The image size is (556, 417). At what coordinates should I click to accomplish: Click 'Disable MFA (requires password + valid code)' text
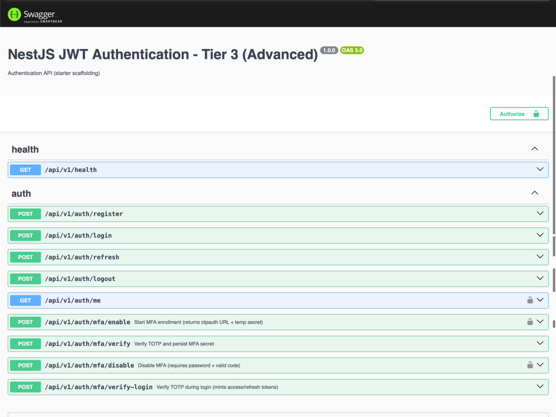(189, 365)
